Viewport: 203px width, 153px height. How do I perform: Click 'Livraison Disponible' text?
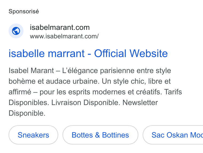[x=86, y=103]
